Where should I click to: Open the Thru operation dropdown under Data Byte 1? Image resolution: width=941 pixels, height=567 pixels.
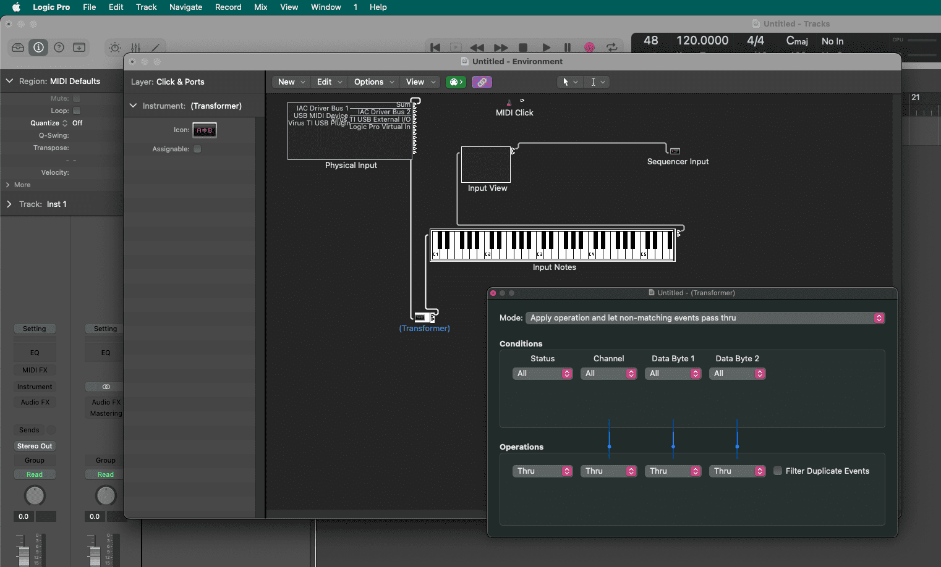673,471
